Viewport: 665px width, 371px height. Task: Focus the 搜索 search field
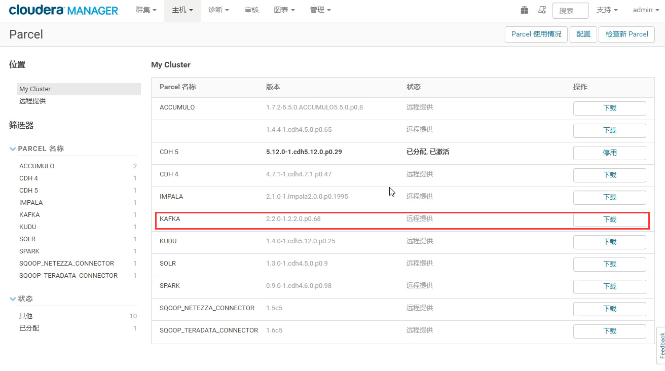point(570,11)
